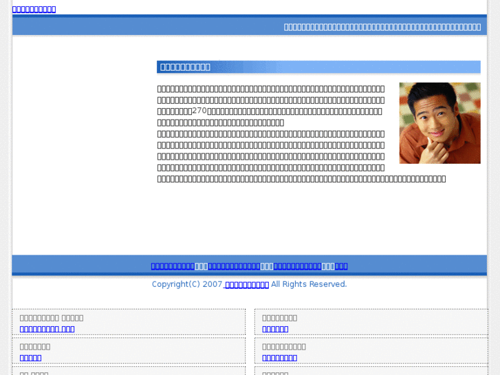500x375 pixels.
Task: Open the link in the second dotted box, left column
Action: coord(31,357)
